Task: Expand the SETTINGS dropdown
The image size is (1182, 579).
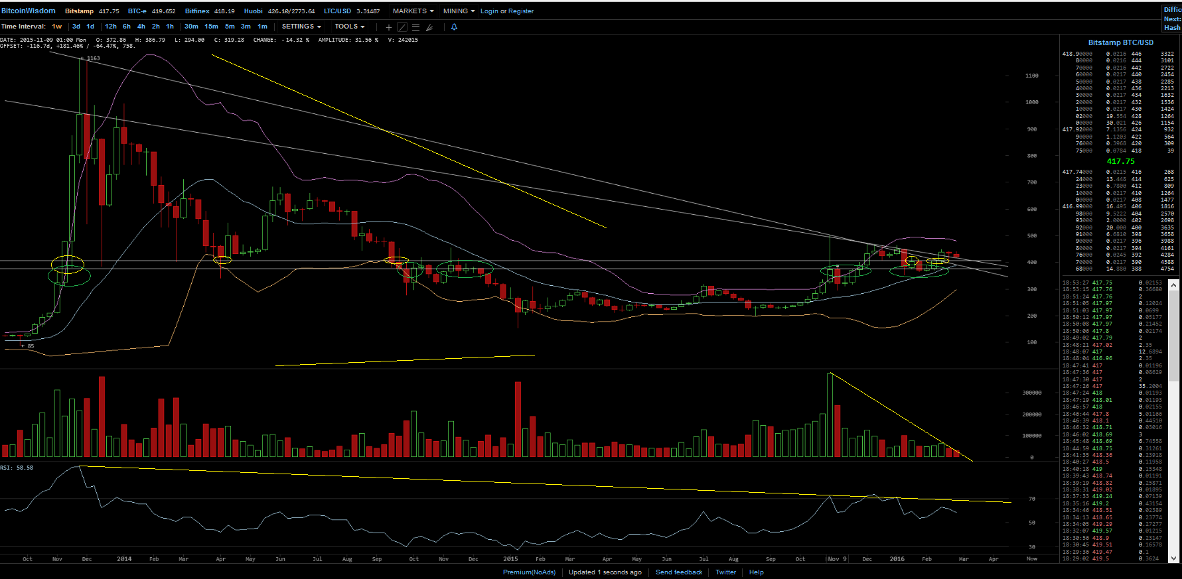Action: click(x=301, y=27)
